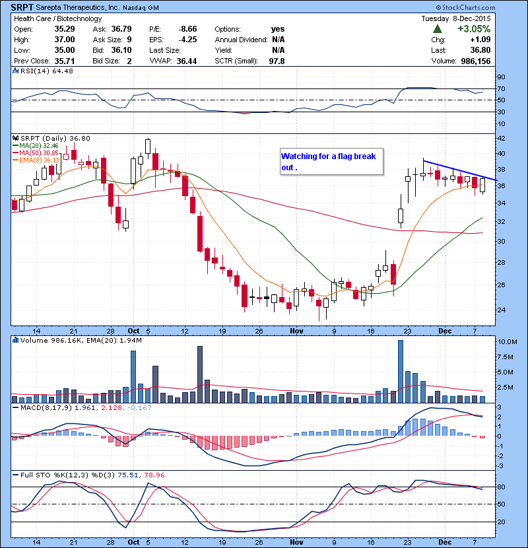The width and height of the screenshot is (528, 548).
Task: Click the candlestick icon beside SRPT (Daily)
Action: tap(15, 138)
